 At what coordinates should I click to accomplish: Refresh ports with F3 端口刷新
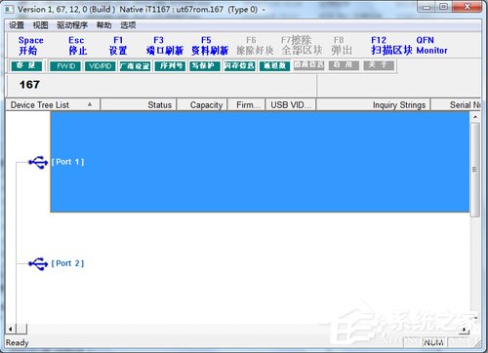[165, 46]
